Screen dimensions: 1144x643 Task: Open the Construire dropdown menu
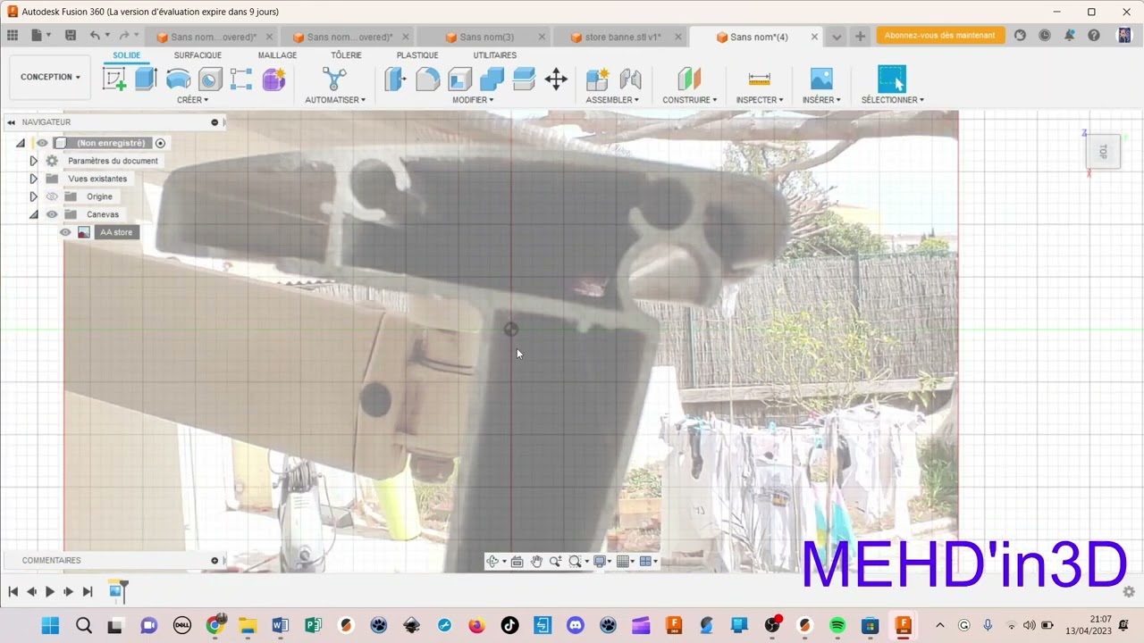[x=689, y=100]
